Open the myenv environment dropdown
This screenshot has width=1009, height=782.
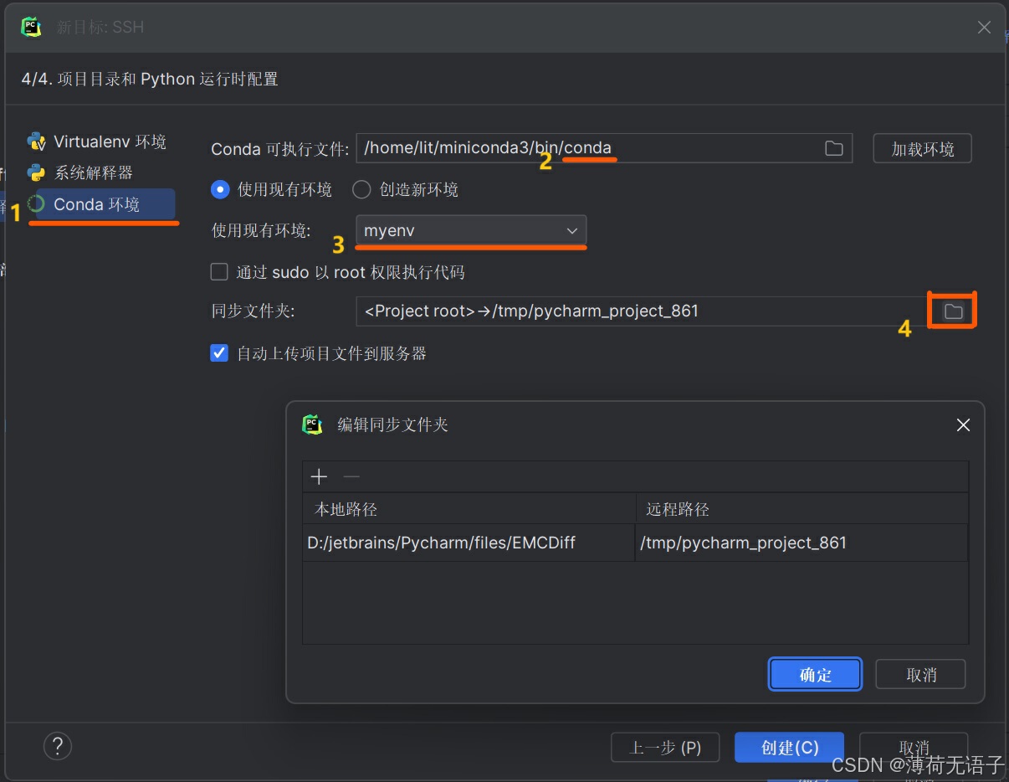[x=471, y=230]
